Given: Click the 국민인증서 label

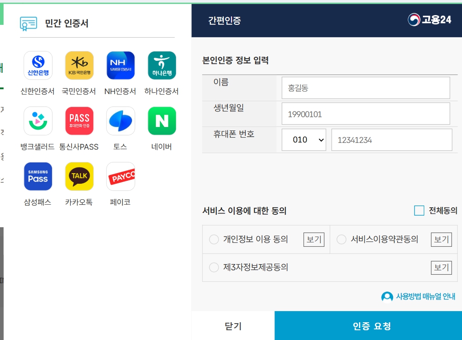Looking at the screenshot, I should pyautogui.click(x=79, y=91).
